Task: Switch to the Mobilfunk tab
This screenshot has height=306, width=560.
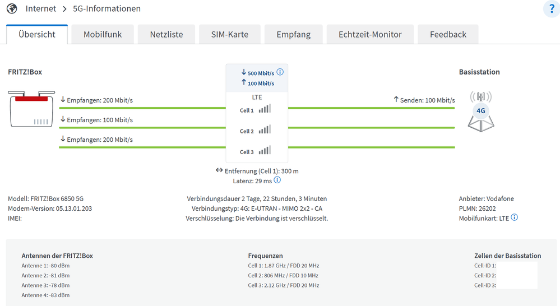Action: (x=103, y=34)
